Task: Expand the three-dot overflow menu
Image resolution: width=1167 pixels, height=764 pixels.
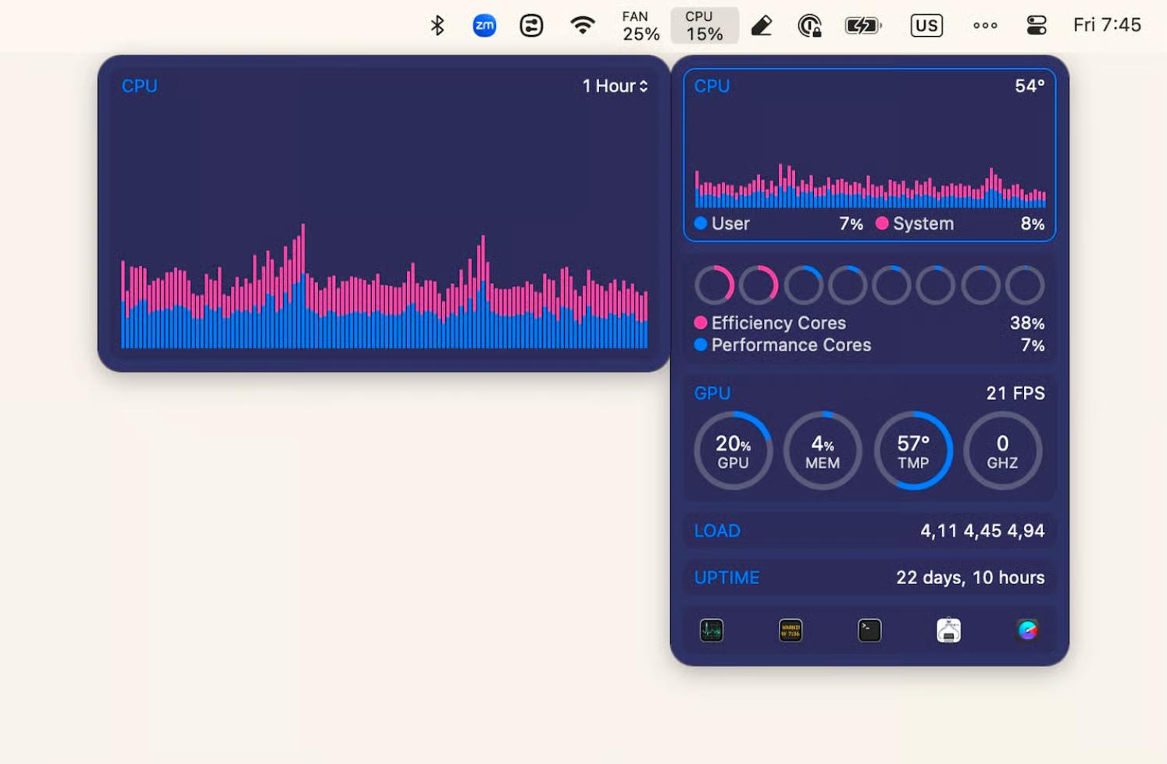Action: coord(985,26)
